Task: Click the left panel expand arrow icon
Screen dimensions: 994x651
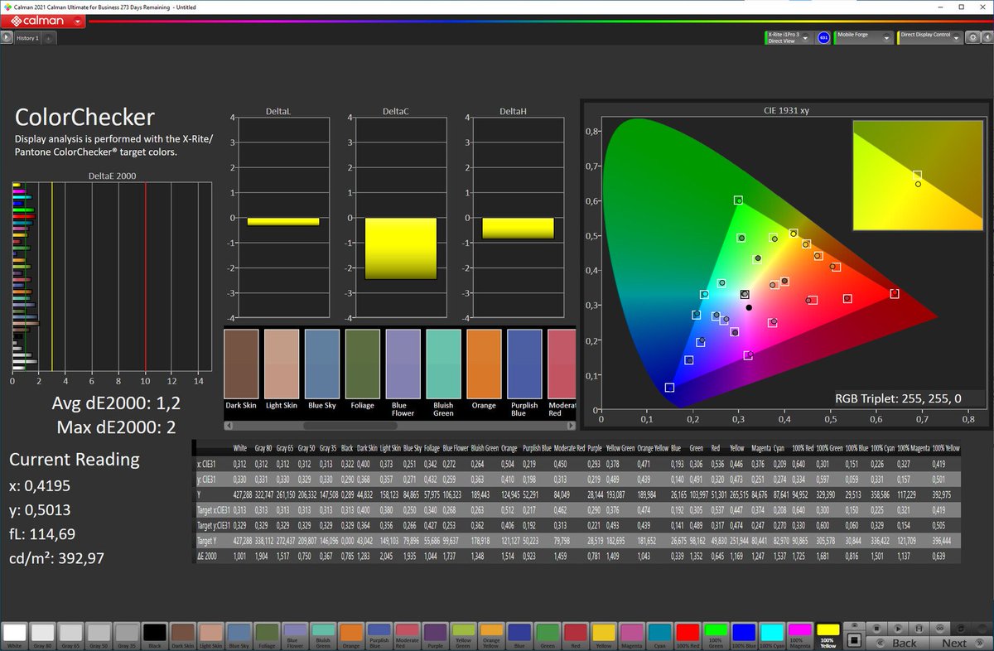Action: coord(6,37)
